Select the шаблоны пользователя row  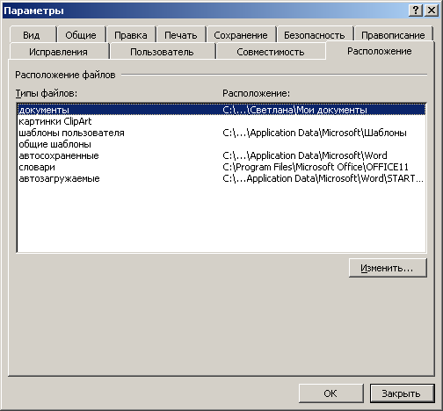(221, 133)
